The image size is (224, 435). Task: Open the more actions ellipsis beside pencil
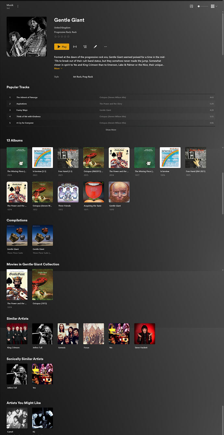tap(106, 47)
